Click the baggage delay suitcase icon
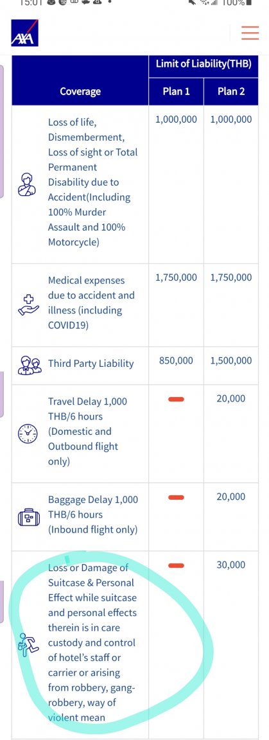The width and height of the screenshot is (269, 740). (x=28, y=518)
